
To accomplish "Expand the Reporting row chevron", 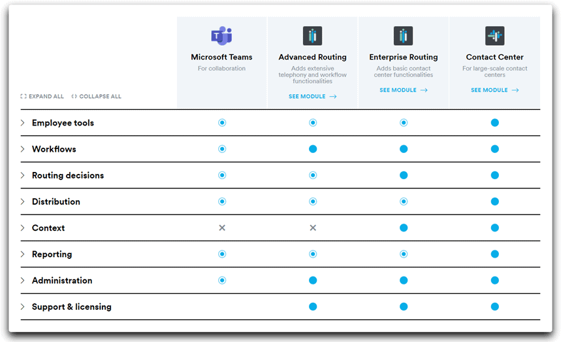I will (x=23, y=254).
